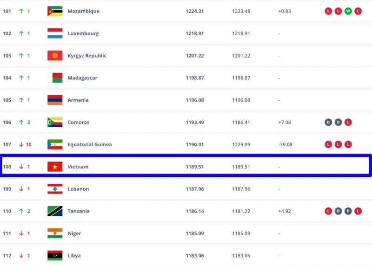Click the first D result badge for Comoros
The height and width of the screenshot is (266, 372).
click(329, 123)
